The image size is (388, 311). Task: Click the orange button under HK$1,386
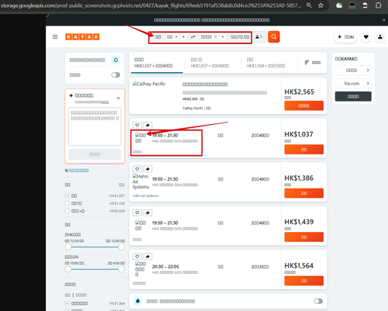[x=304, y=193]
